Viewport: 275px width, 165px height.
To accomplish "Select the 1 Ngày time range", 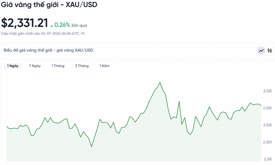I will coord(13,66).
